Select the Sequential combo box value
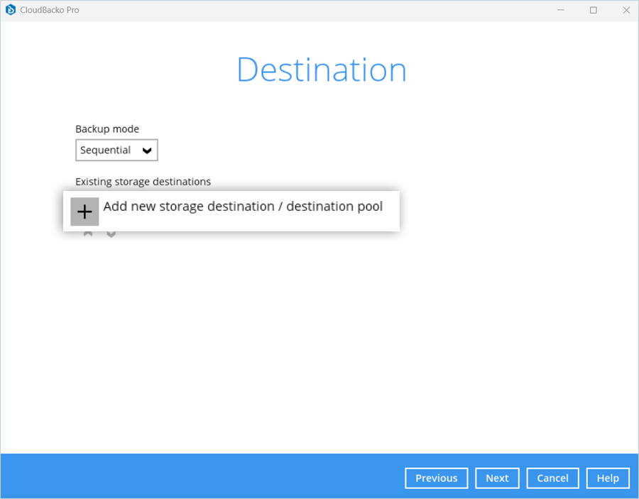639x499 pixels. point(106,150)
